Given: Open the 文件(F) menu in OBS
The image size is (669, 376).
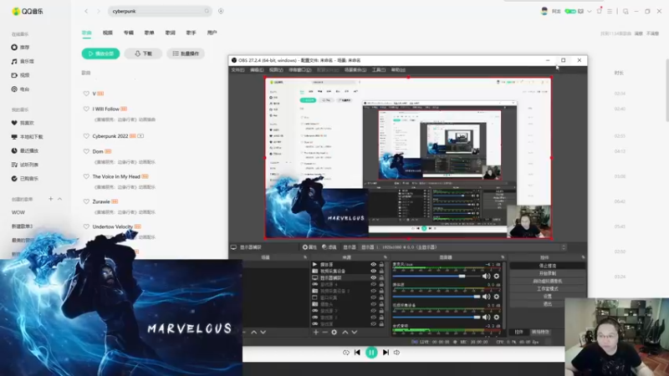Looking at the screenshot, I should point(237,70).
